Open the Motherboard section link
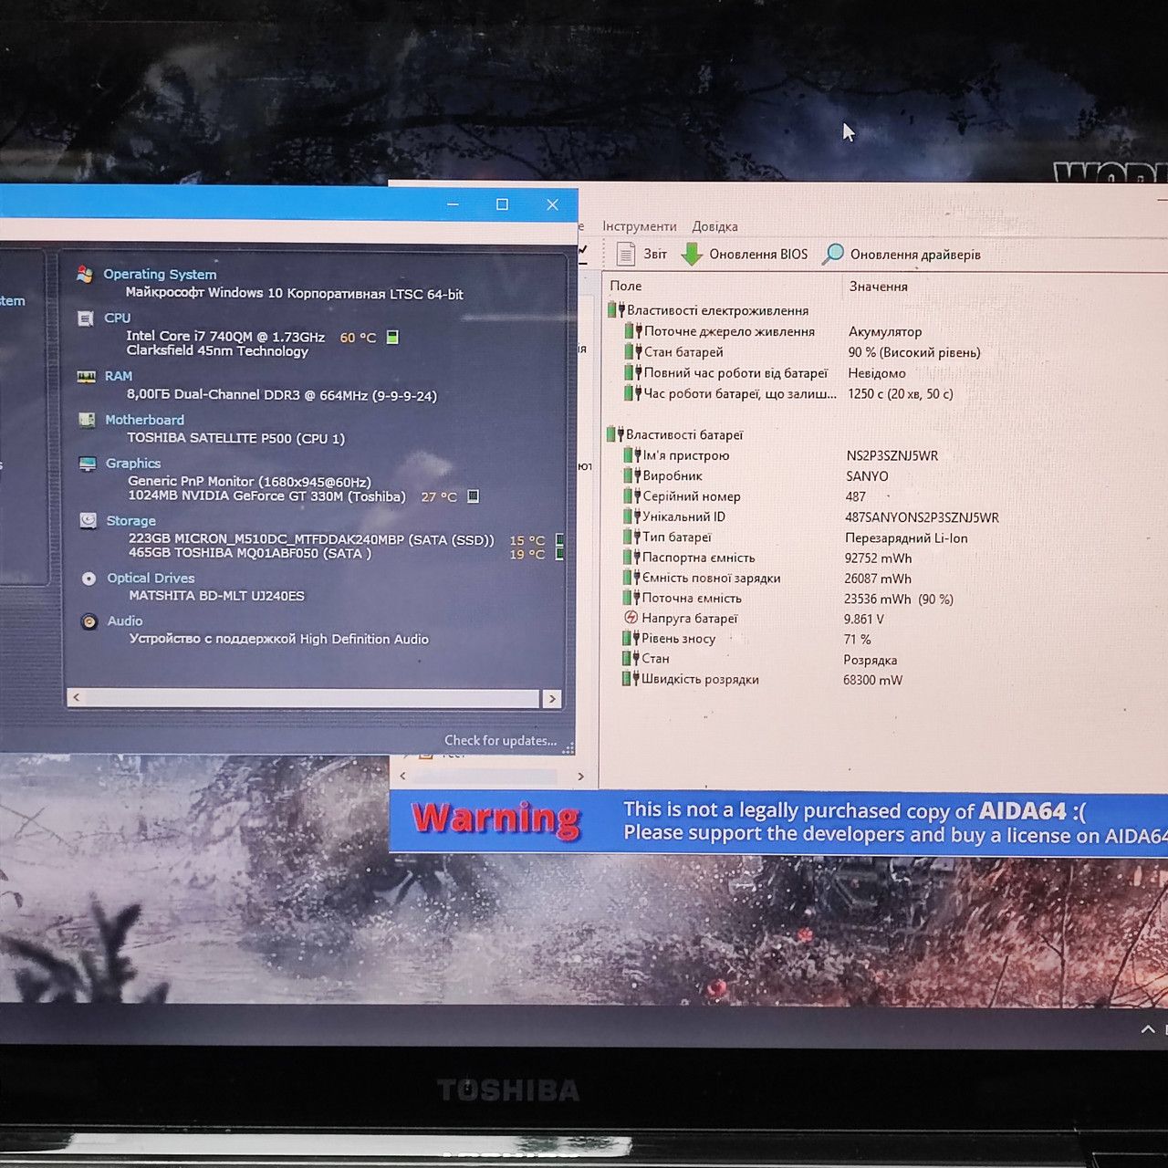The height and width of the screenshot is (1168, 1168). point(144,420)
